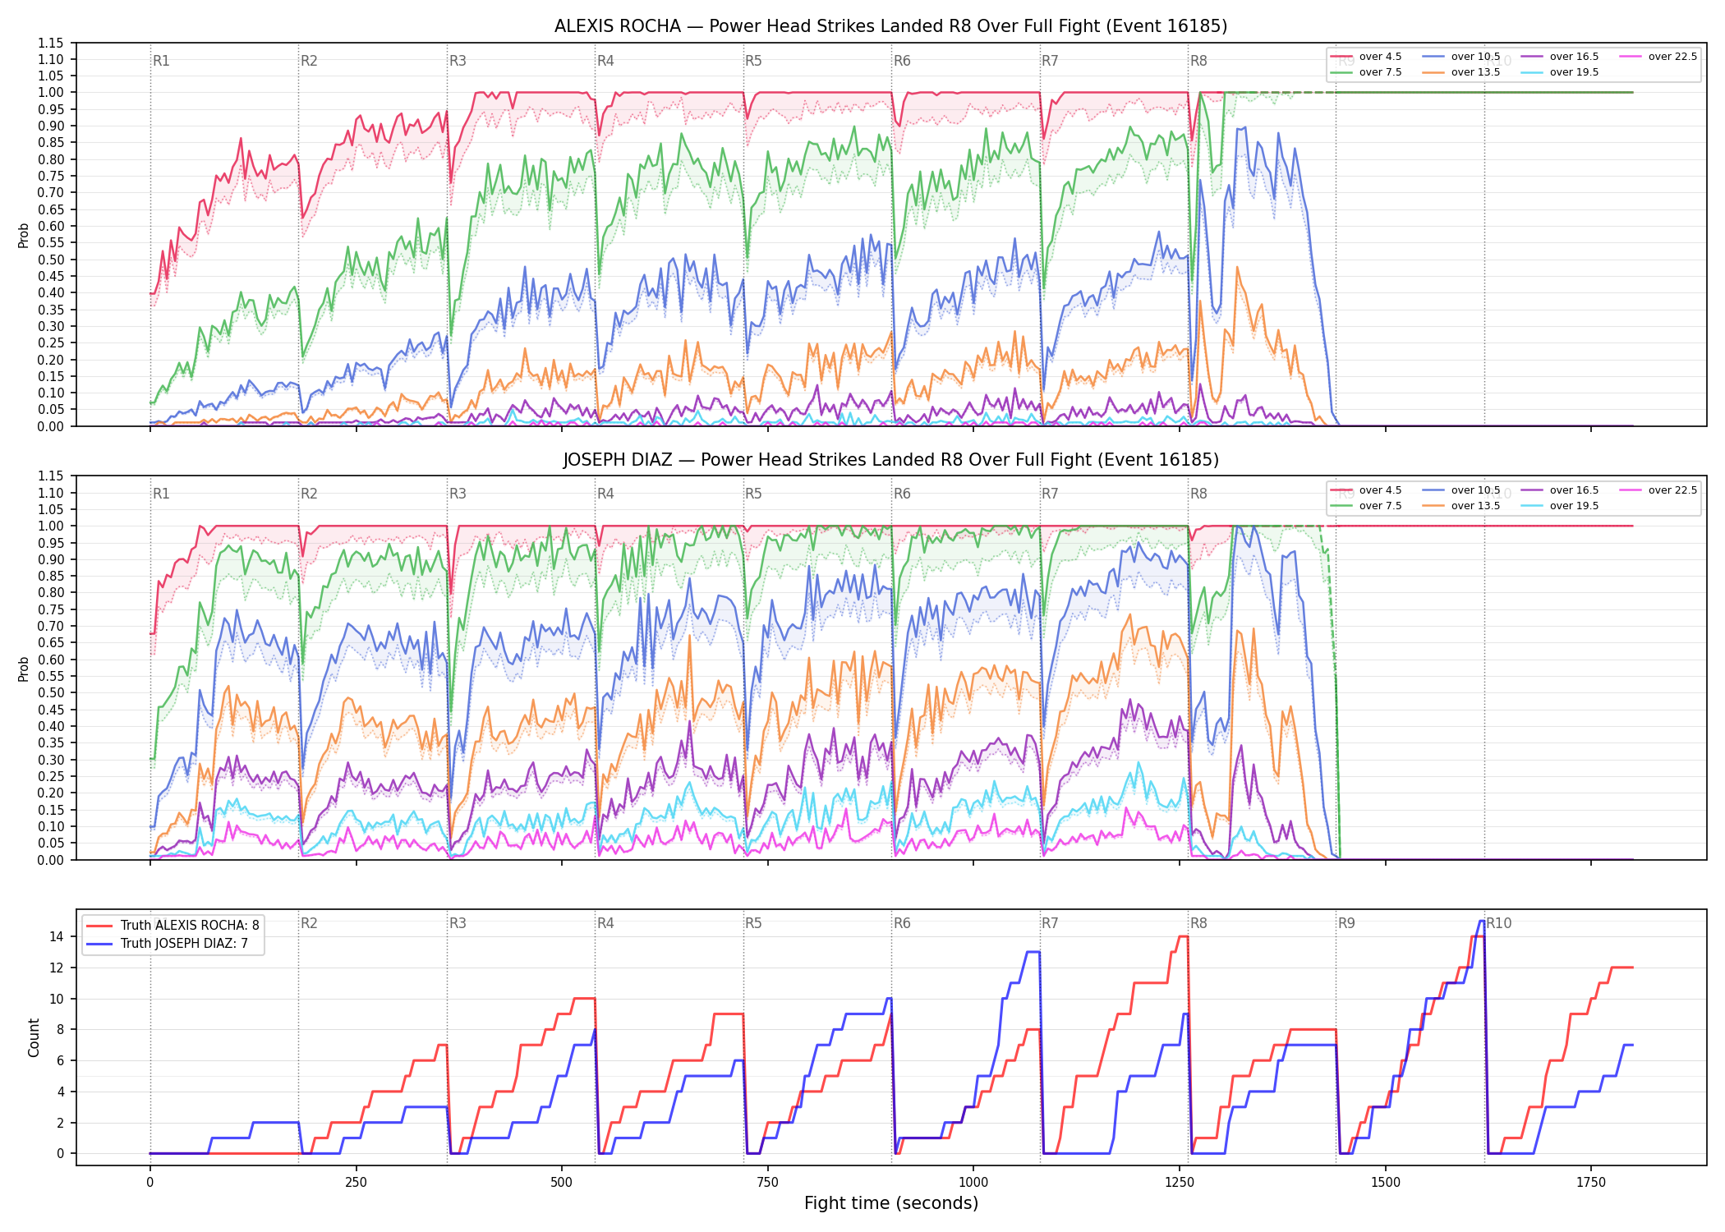Click the Count axis tick label 14
Viewport: 1725px width, 1232px height.
[x=57, y=936]
